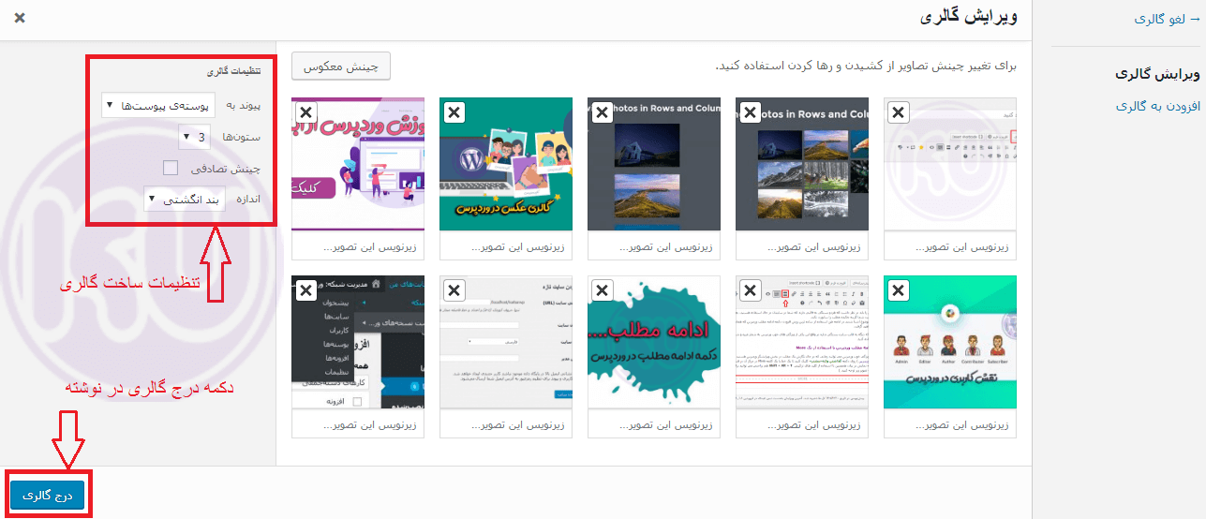This screenshot has width=1206, height=519.
Task: Click caption field under dark network admin screenshot
Action: tap(358, 424)
